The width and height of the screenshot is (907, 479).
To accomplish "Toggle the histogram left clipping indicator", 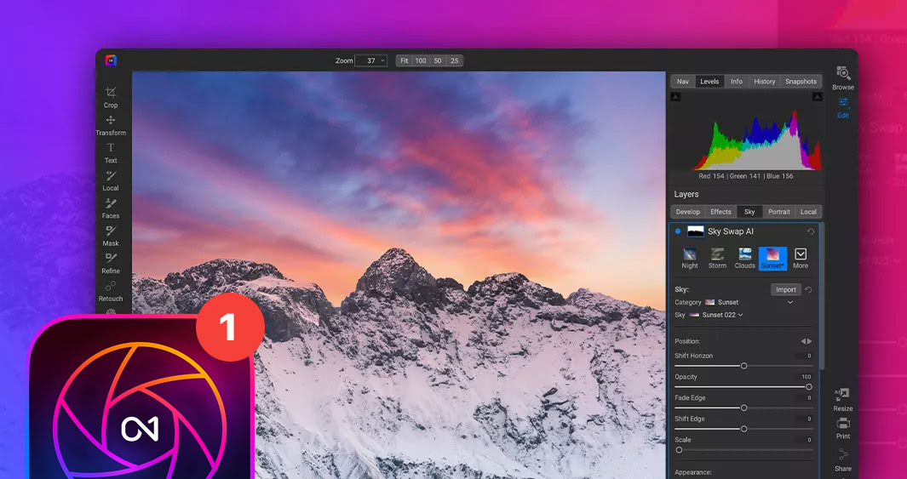I will pyautogui.click(x=675, y=97).
